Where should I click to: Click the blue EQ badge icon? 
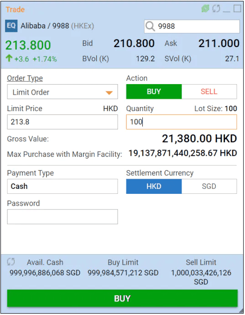[x=11, y=26]
